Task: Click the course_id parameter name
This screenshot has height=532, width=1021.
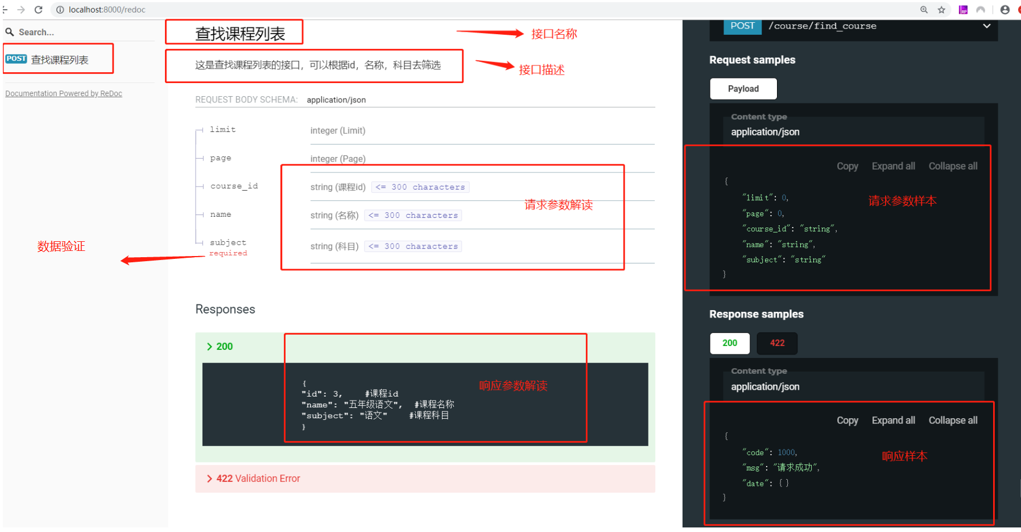Action: point(234,186)
